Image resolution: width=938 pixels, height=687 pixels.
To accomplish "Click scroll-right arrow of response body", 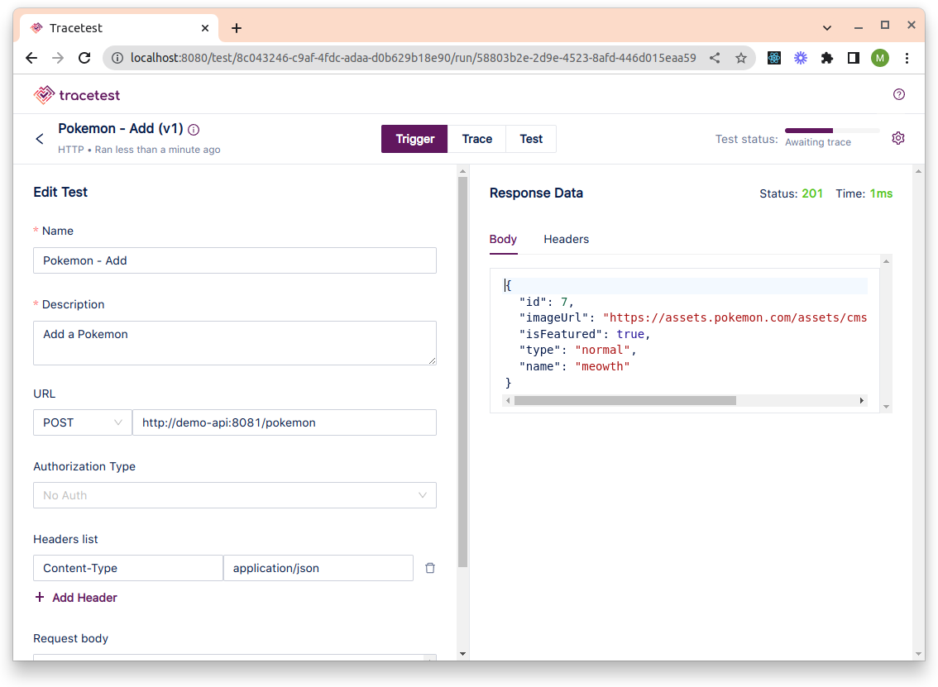I will [x=861, y=401].
